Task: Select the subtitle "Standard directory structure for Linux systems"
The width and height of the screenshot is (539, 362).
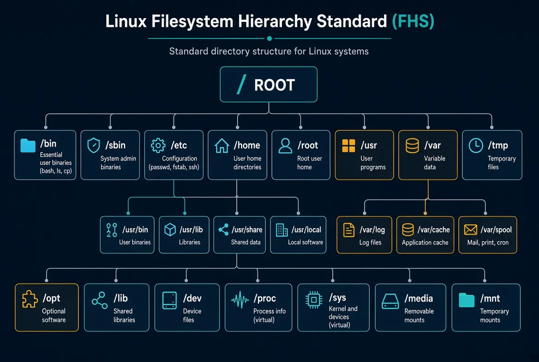Action: pyautogui.click(x=269, y=51)
